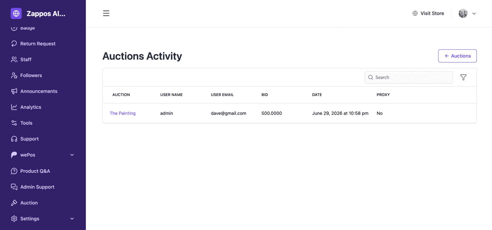Click the Zappos Al... store name

46,14
